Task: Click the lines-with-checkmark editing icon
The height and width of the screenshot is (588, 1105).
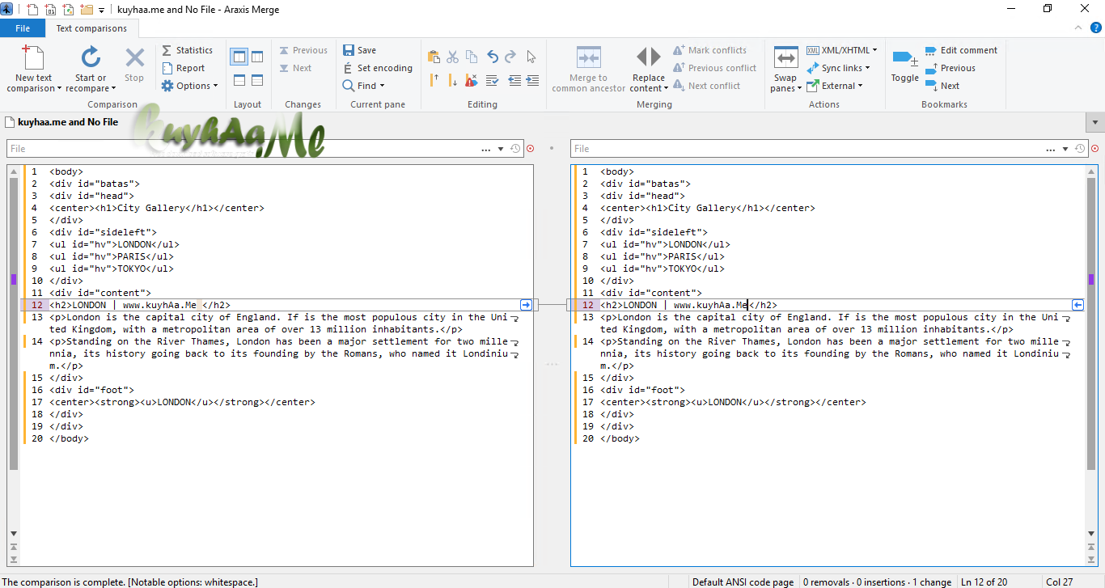Action: pos(493,80)
